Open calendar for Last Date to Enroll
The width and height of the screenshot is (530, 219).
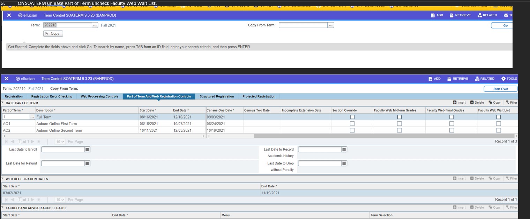pyautogui.click(x=87, y=149)
